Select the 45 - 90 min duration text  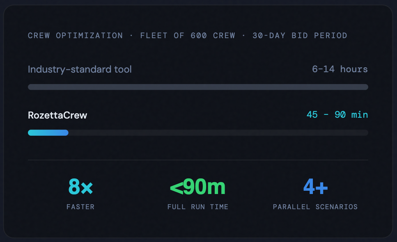(x=337, y=115)
